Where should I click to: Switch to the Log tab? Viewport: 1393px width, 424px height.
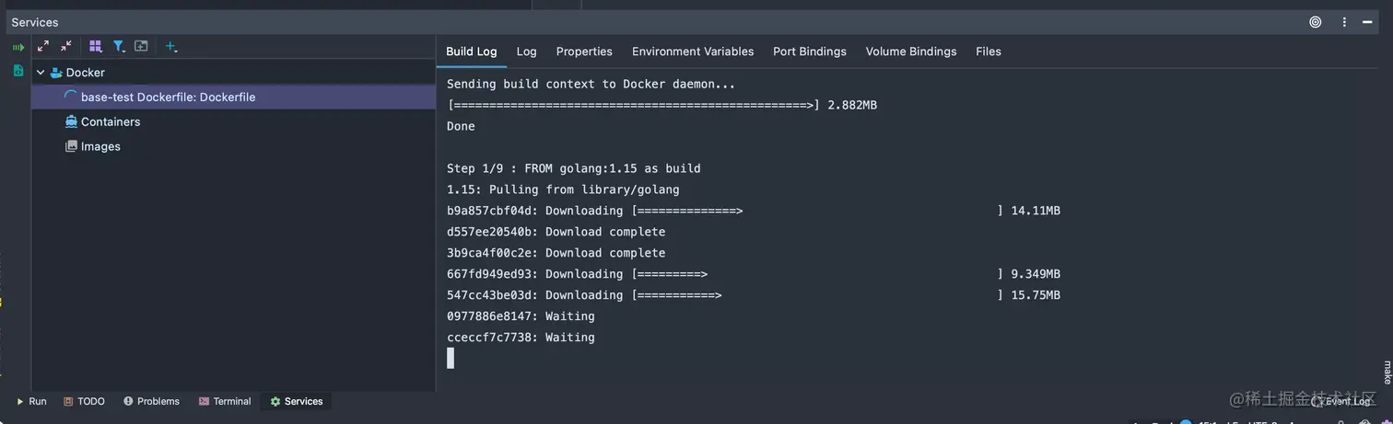click(526, 52)
